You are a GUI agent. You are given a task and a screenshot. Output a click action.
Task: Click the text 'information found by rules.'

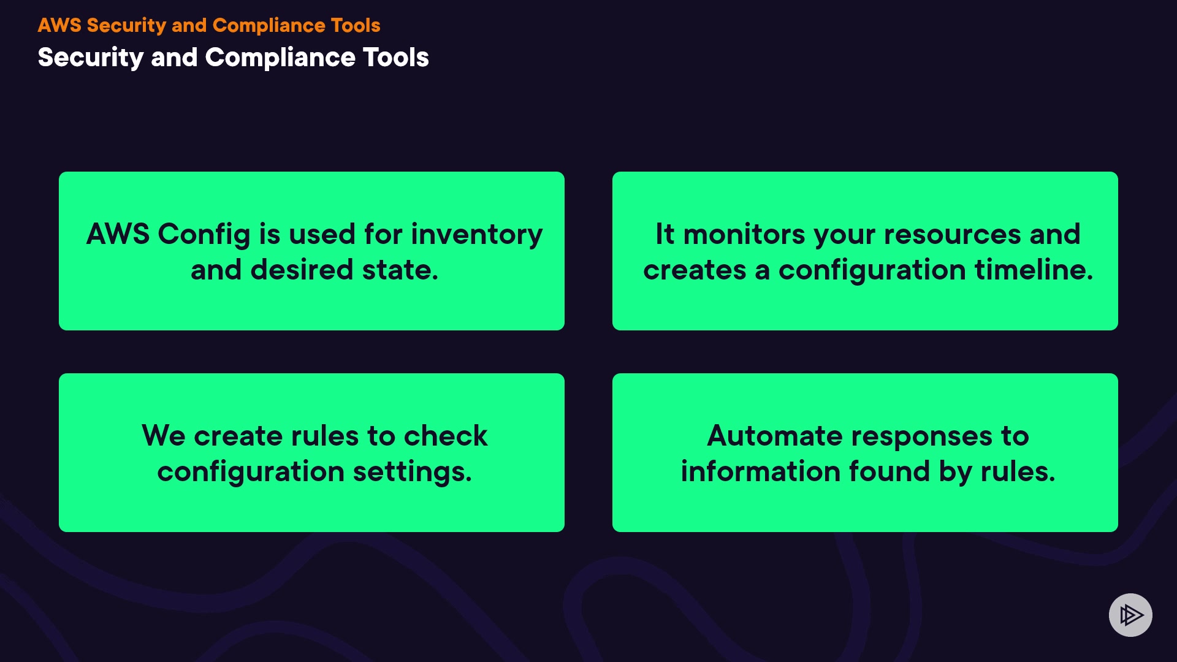[867, 471]
